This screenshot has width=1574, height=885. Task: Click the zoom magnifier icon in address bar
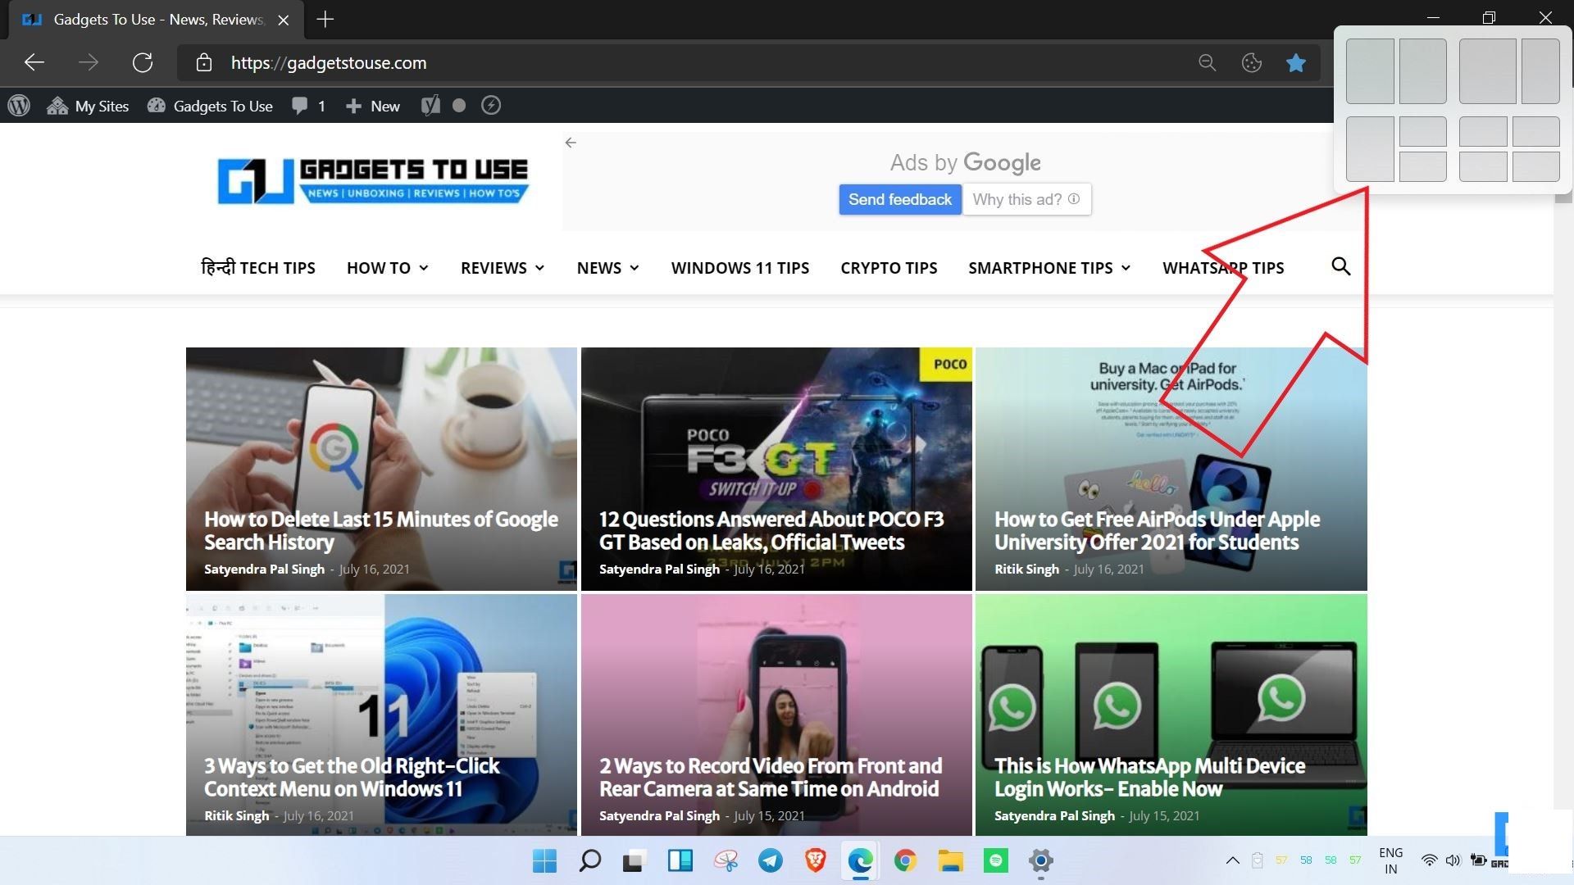pyautogui.click(x=1207, y=62)
